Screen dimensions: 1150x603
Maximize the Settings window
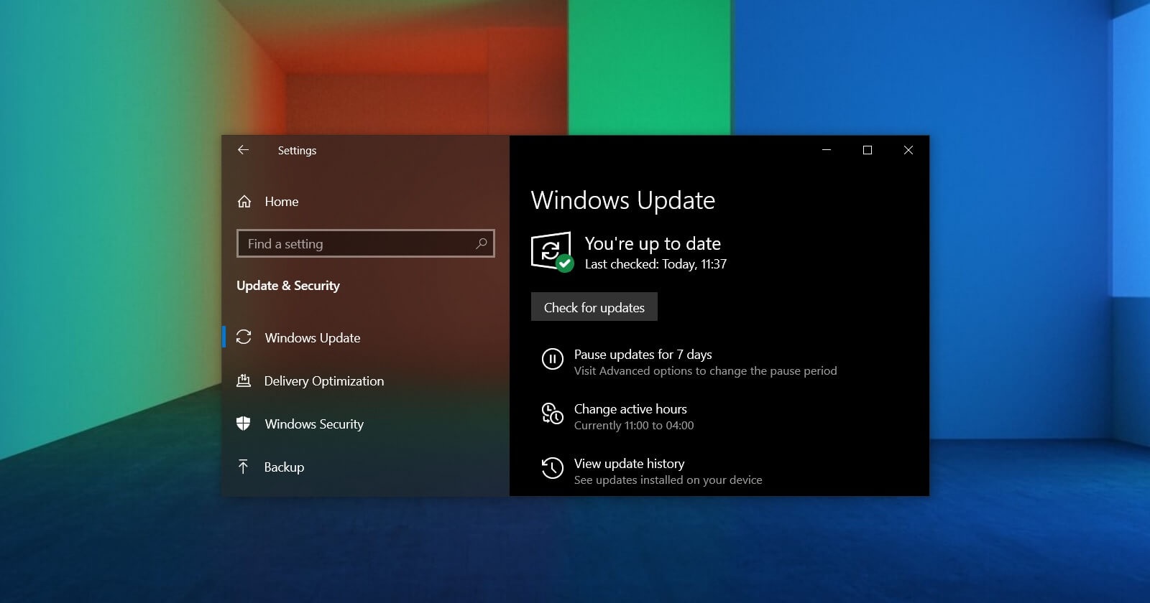point(868,150)
